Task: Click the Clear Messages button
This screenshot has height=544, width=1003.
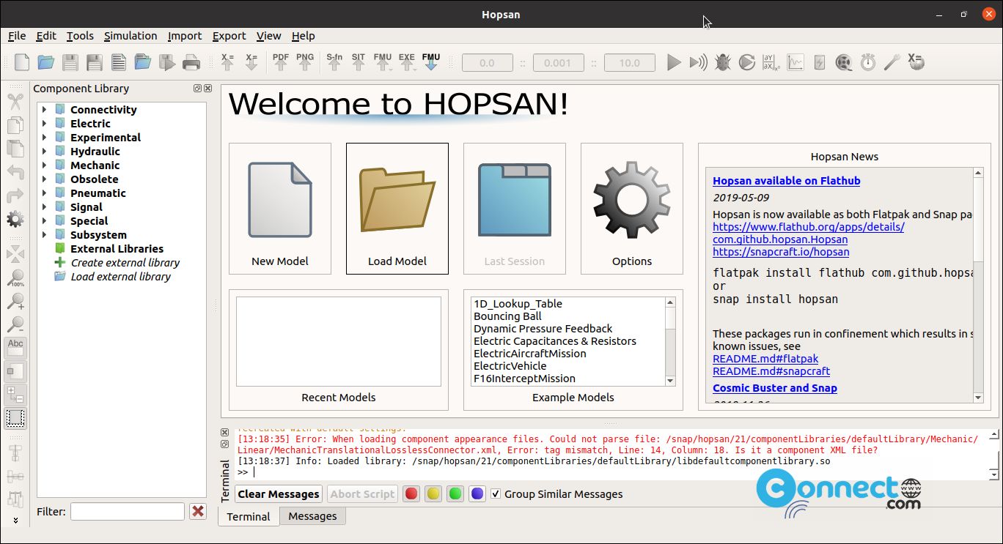Action: pyautogui.click(x=279, y=493)
